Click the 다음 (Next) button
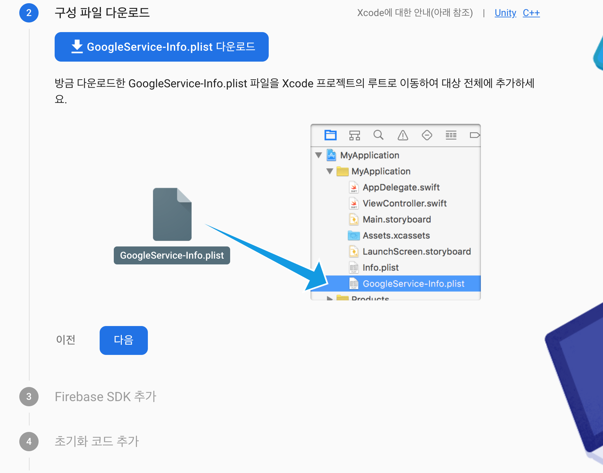603x473 pixels. (x=124, y=340)
